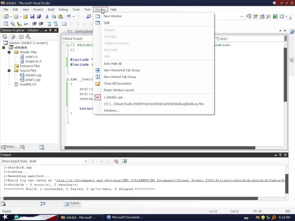Screen dimensions: 295x221
Task: Open the Windows... dialog entry
Action: point(154,110)
